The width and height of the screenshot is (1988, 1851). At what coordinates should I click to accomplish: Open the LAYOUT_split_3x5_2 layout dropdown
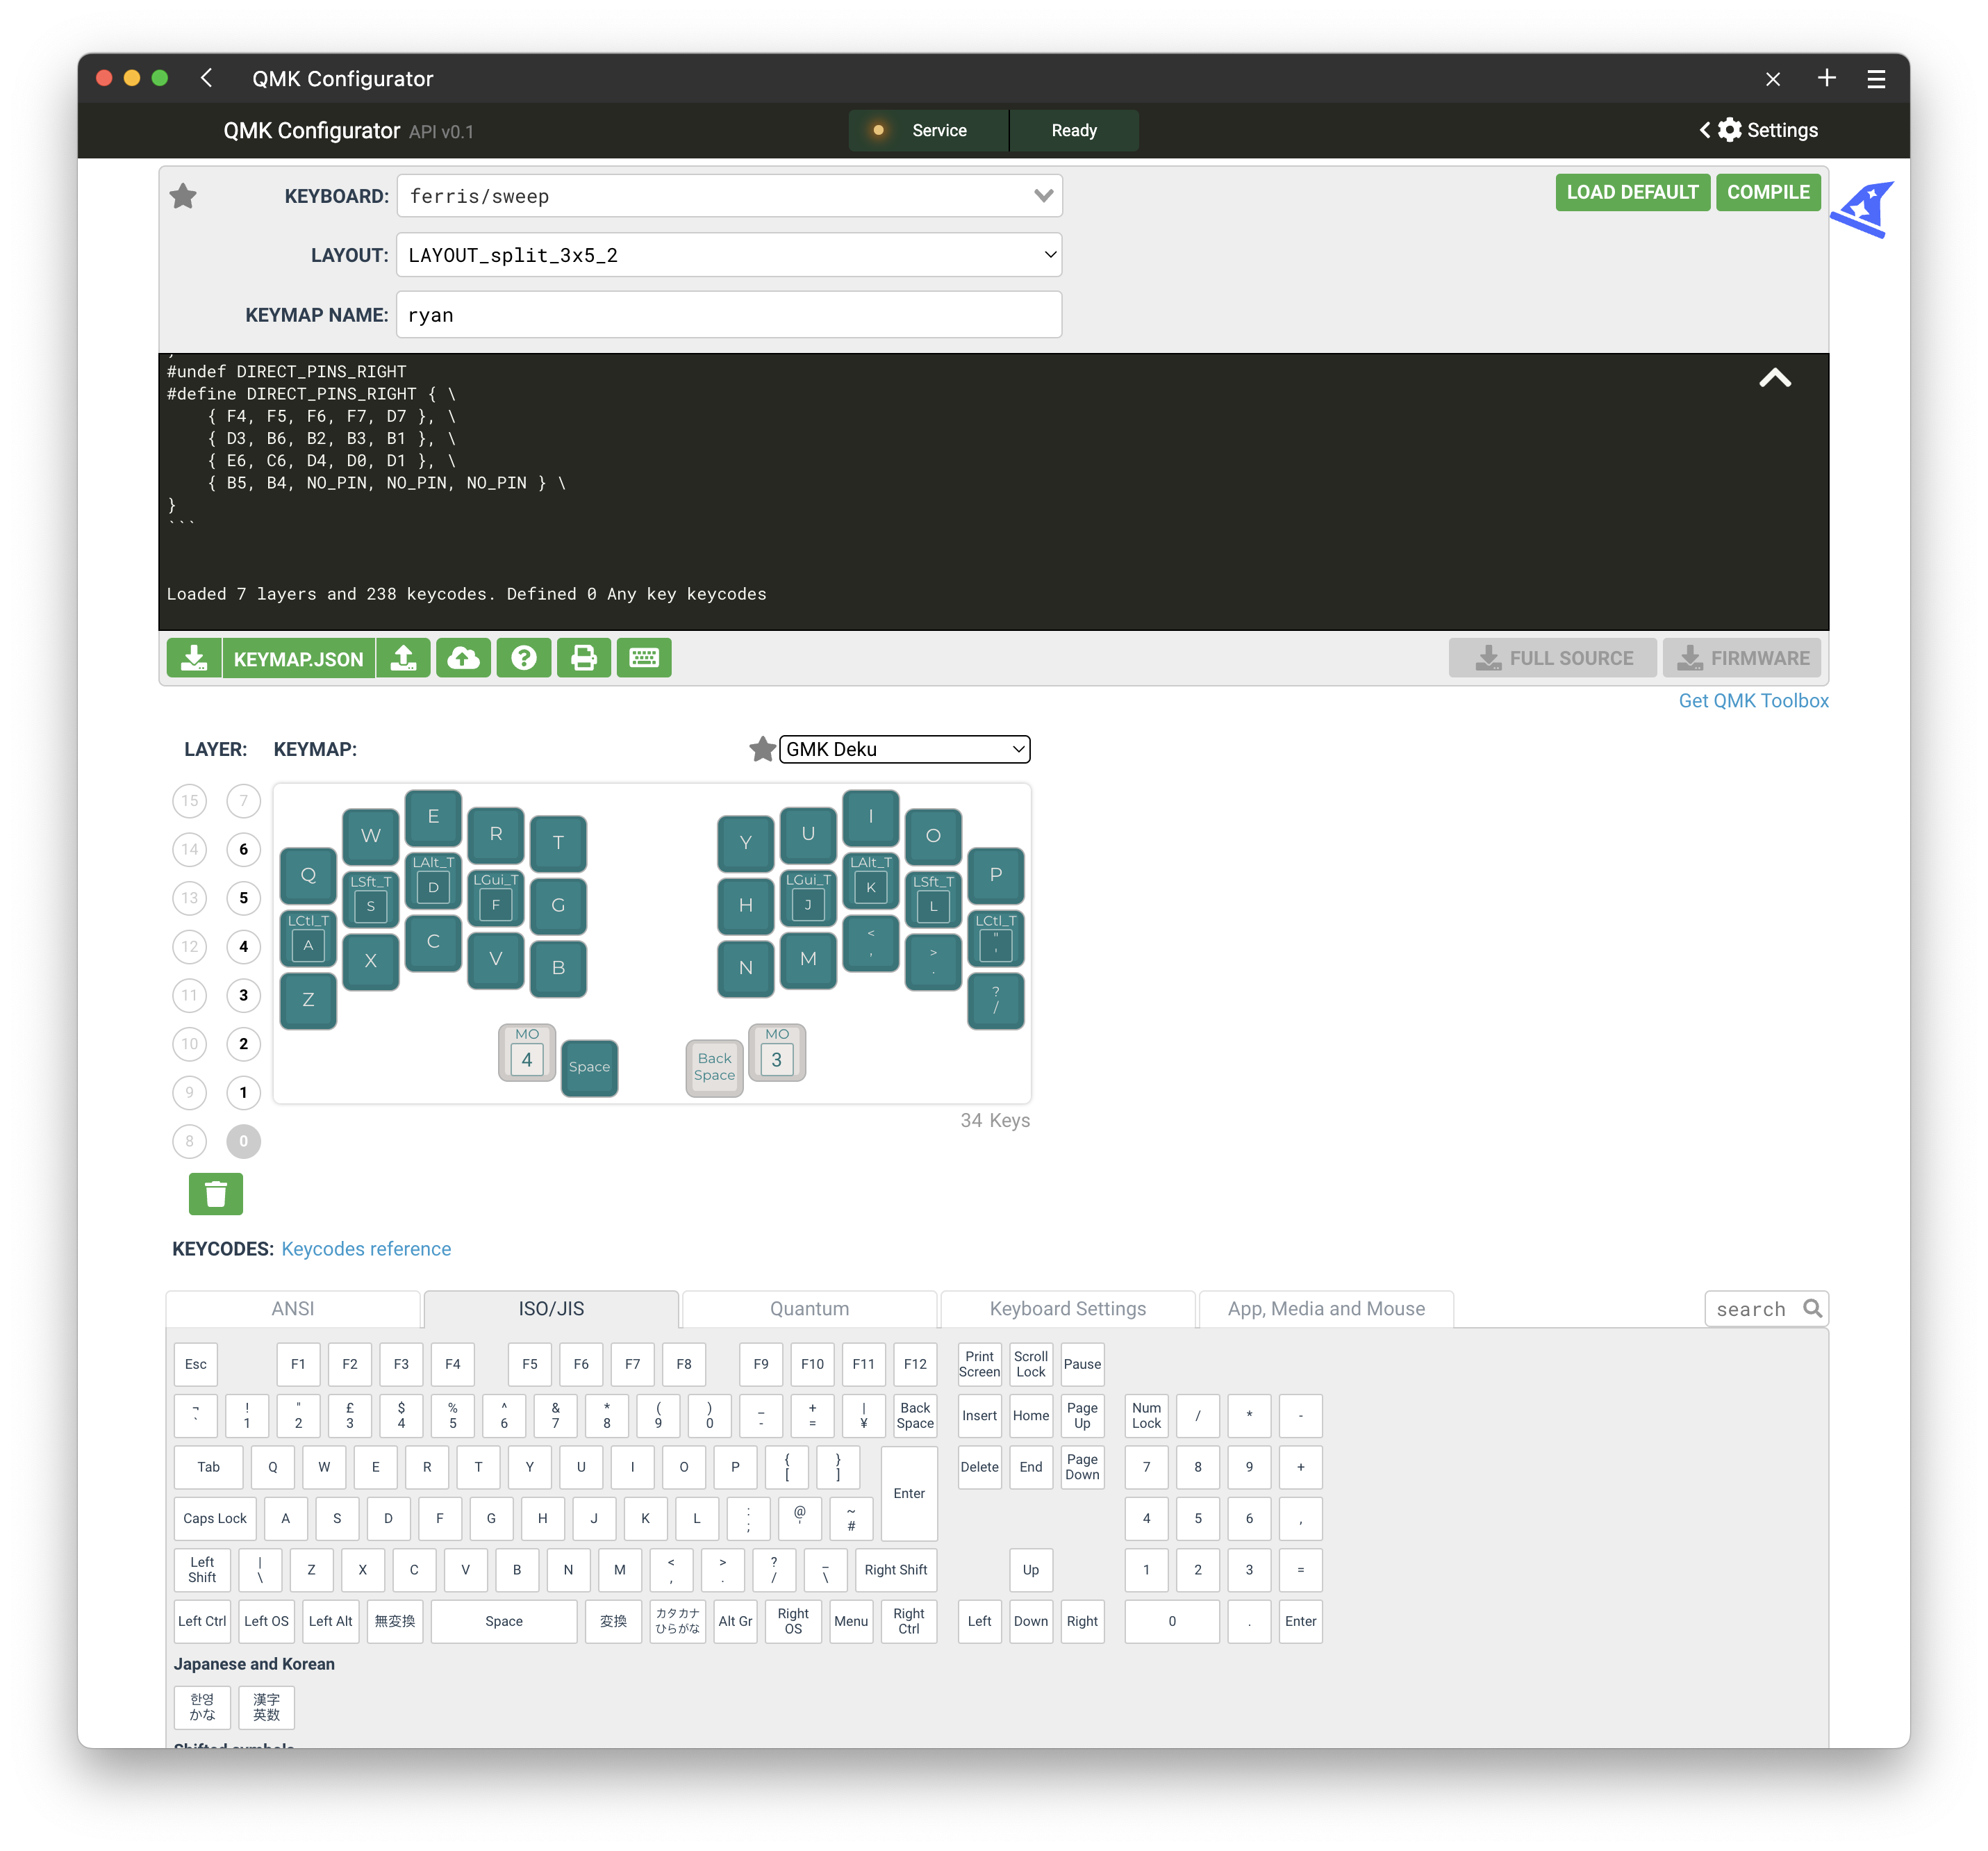729,255
